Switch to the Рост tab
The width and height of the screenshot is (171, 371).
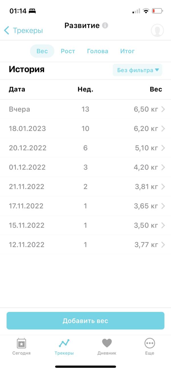coord(68,51)
